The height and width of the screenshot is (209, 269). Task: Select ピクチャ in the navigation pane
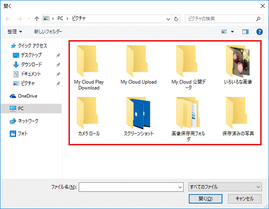(x=24, y=84)
